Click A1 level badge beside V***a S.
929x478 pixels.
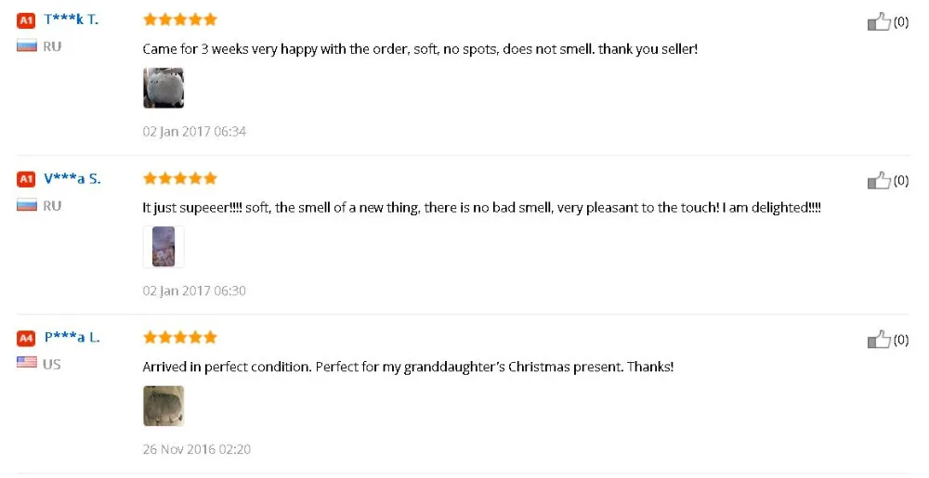click(x=26, y=178)
